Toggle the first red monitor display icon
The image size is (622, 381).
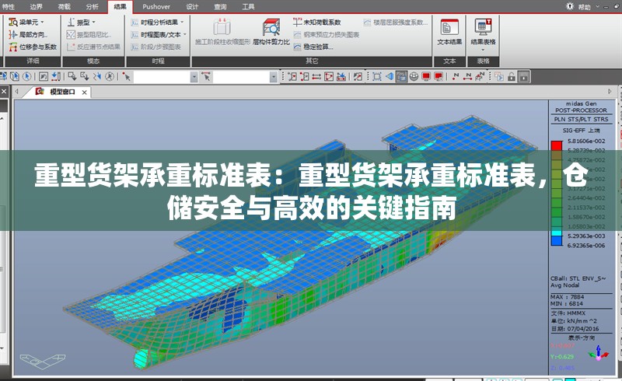tap(426, 76)
